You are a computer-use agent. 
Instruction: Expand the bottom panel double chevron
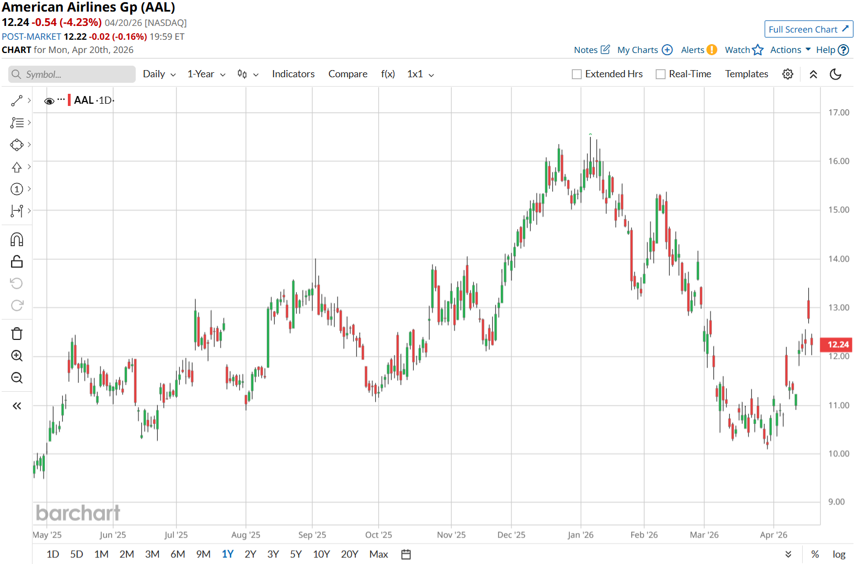click(788, 555)
